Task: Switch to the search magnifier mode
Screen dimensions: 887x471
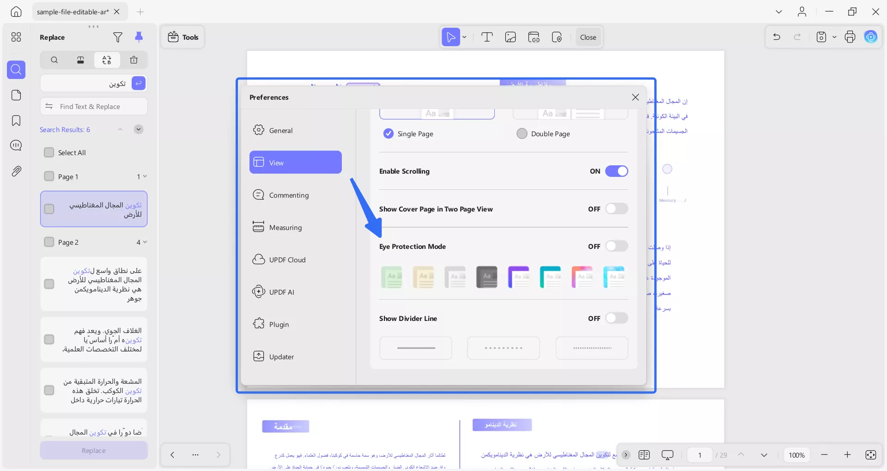Action: [x=54, y=60]
